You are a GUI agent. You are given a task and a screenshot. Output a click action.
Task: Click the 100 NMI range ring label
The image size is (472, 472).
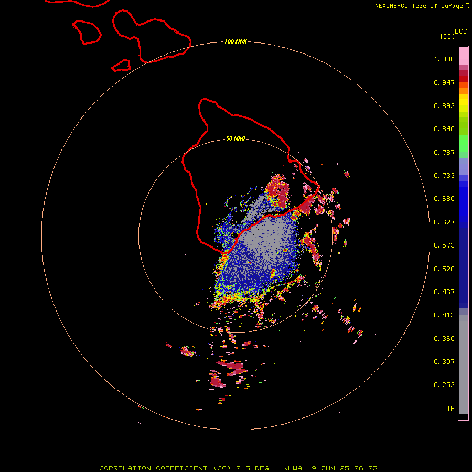click(235, 41)
